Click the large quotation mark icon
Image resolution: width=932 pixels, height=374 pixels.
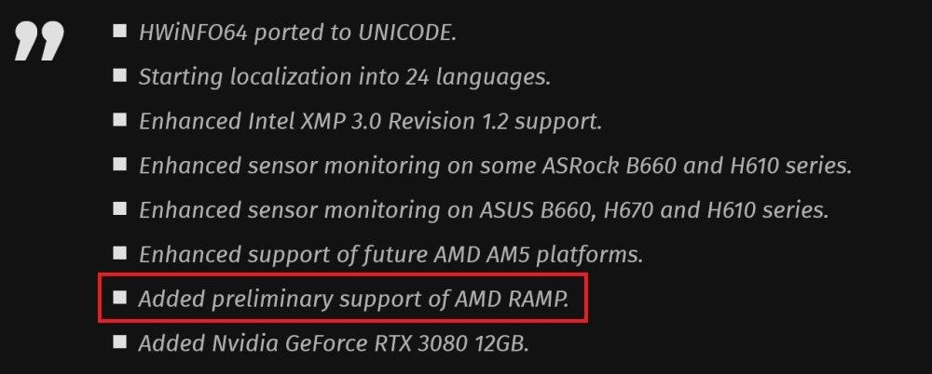coord(38,40)
